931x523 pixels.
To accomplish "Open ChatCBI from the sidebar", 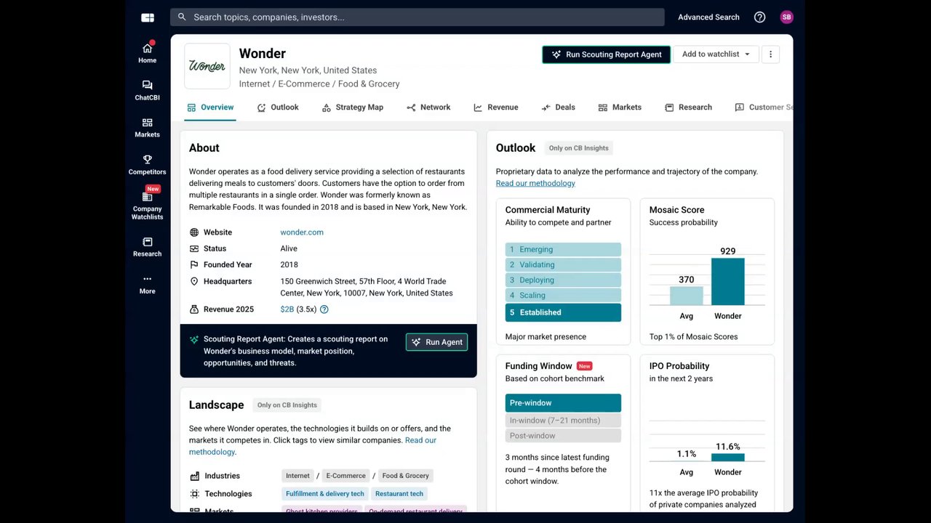I will pos(147,90).
